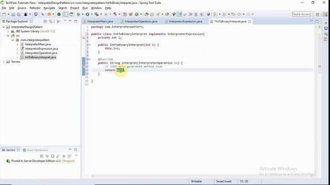Screen dimensions: 330x185
Task: Open the Source menu
Action: (22, 8)
